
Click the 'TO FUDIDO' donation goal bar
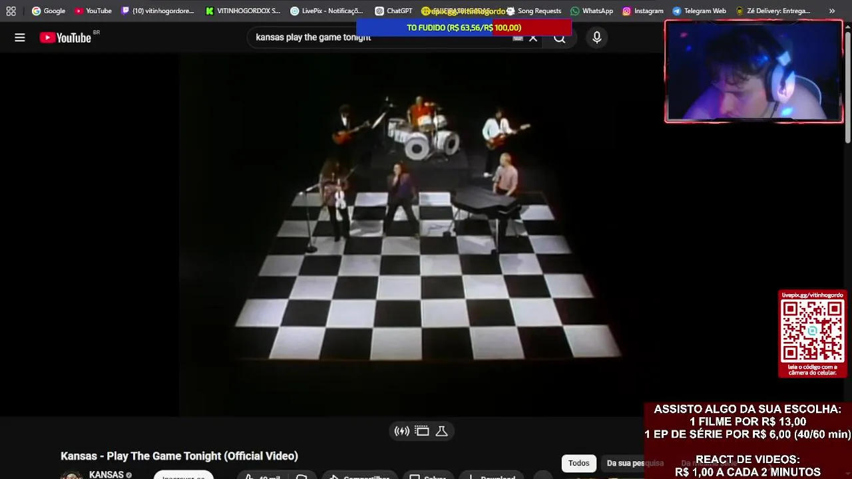point(464,27)
